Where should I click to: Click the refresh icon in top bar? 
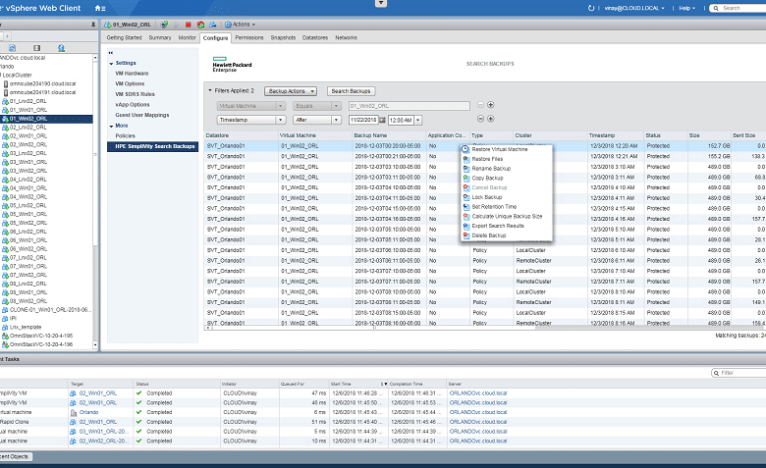point(591,8)
